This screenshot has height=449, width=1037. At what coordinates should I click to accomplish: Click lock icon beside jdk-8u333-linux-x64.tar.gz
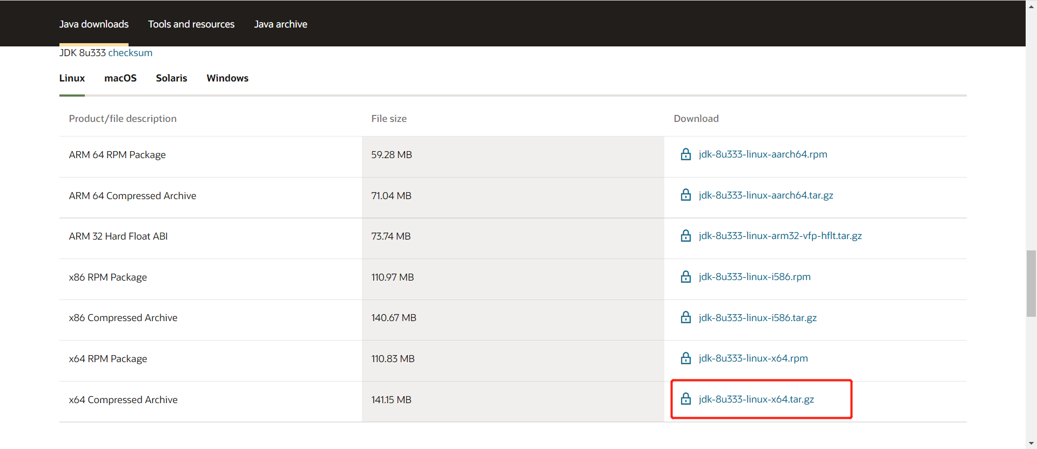coord(685,399)
